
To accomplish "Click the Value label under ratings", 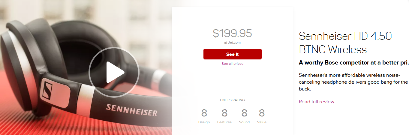I will 262,122.
